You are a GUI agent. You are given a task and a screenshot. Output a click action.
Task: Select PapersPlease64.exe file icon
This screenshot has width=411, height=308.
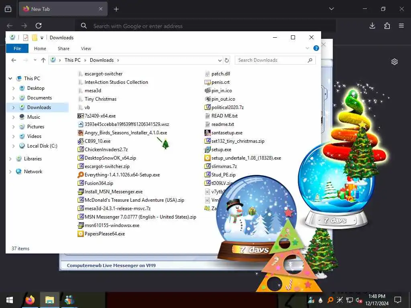click(80, 234)
